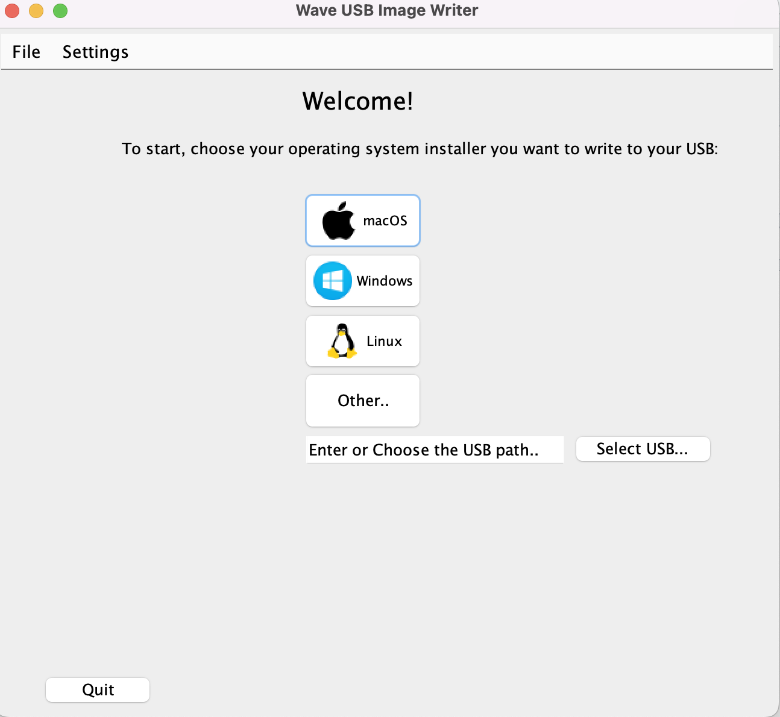Image resolution: width=780 pixels, height=717 pixels.
Task: Minimize the window using yellow button
Action: (x=36, y=11)
